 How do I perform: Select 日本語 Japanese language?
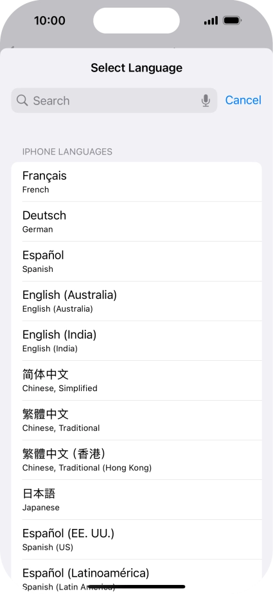[136, 500]
